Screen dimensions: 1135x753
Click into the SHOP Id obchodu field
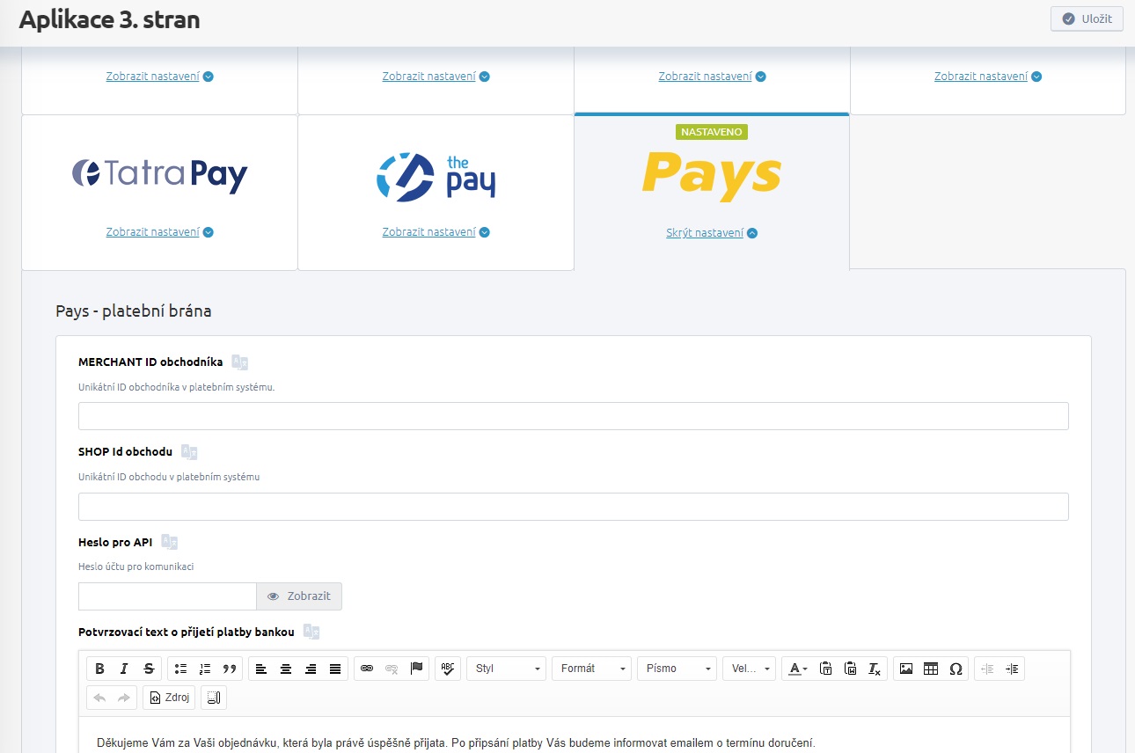[574, 507]
